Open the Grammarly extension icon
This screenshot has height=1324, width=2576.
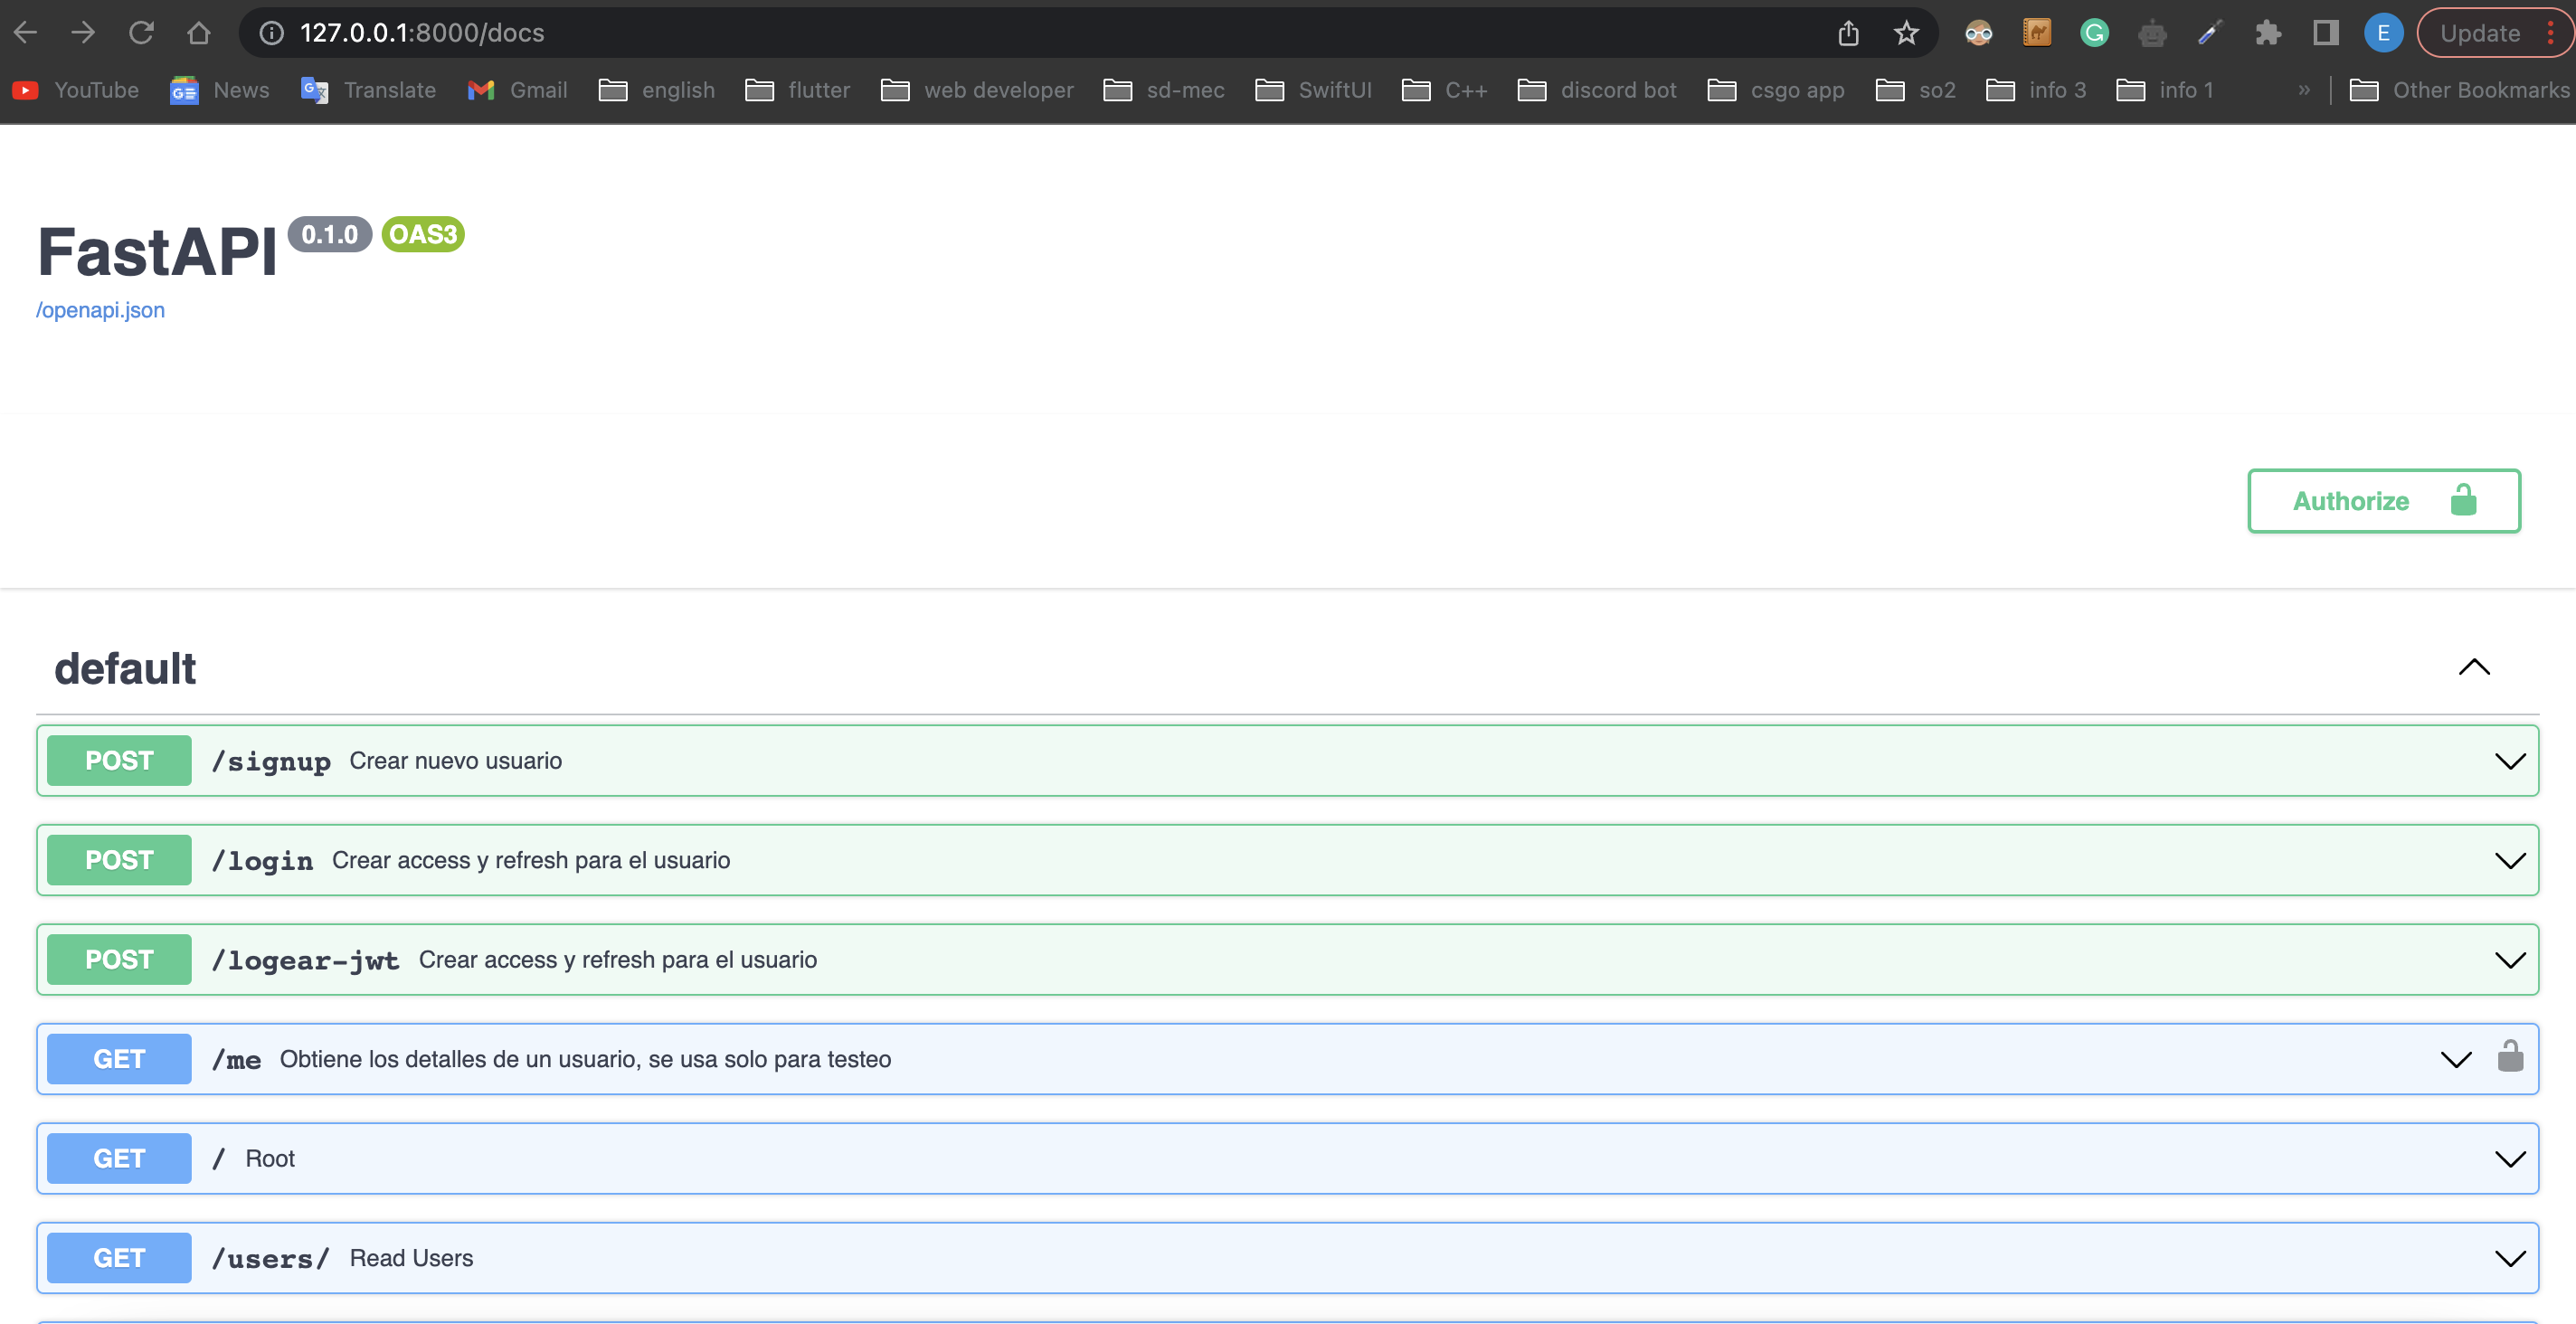click(x=2094, y=33)
